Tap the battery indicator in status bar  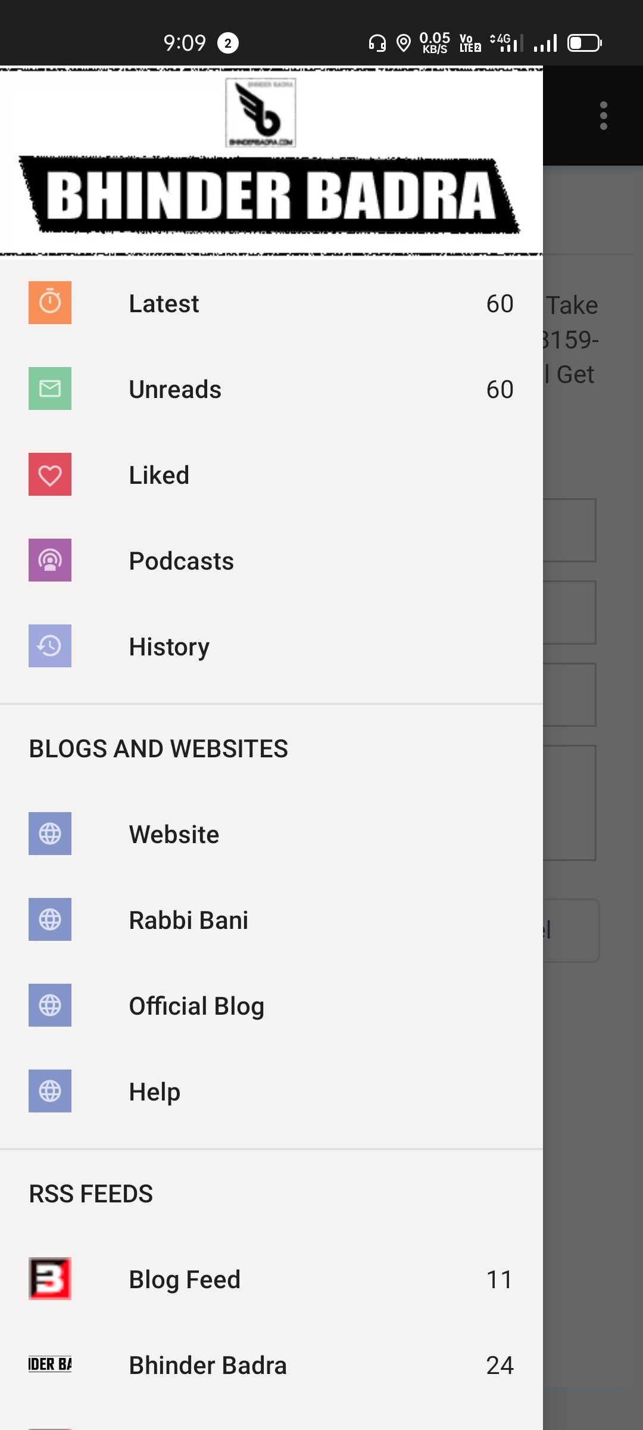pos(584,42)
